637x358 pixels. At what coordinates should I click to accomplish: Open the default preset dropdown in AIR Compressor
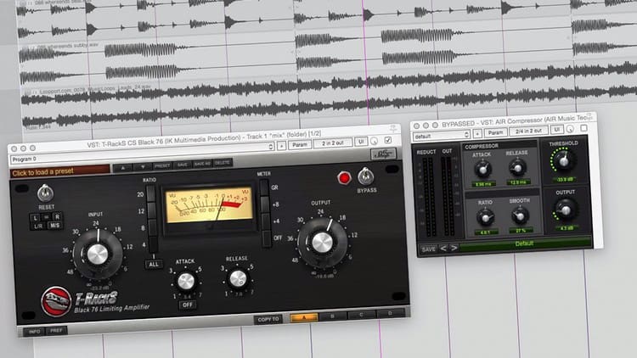pyautogui.click(x=442, y=134)
